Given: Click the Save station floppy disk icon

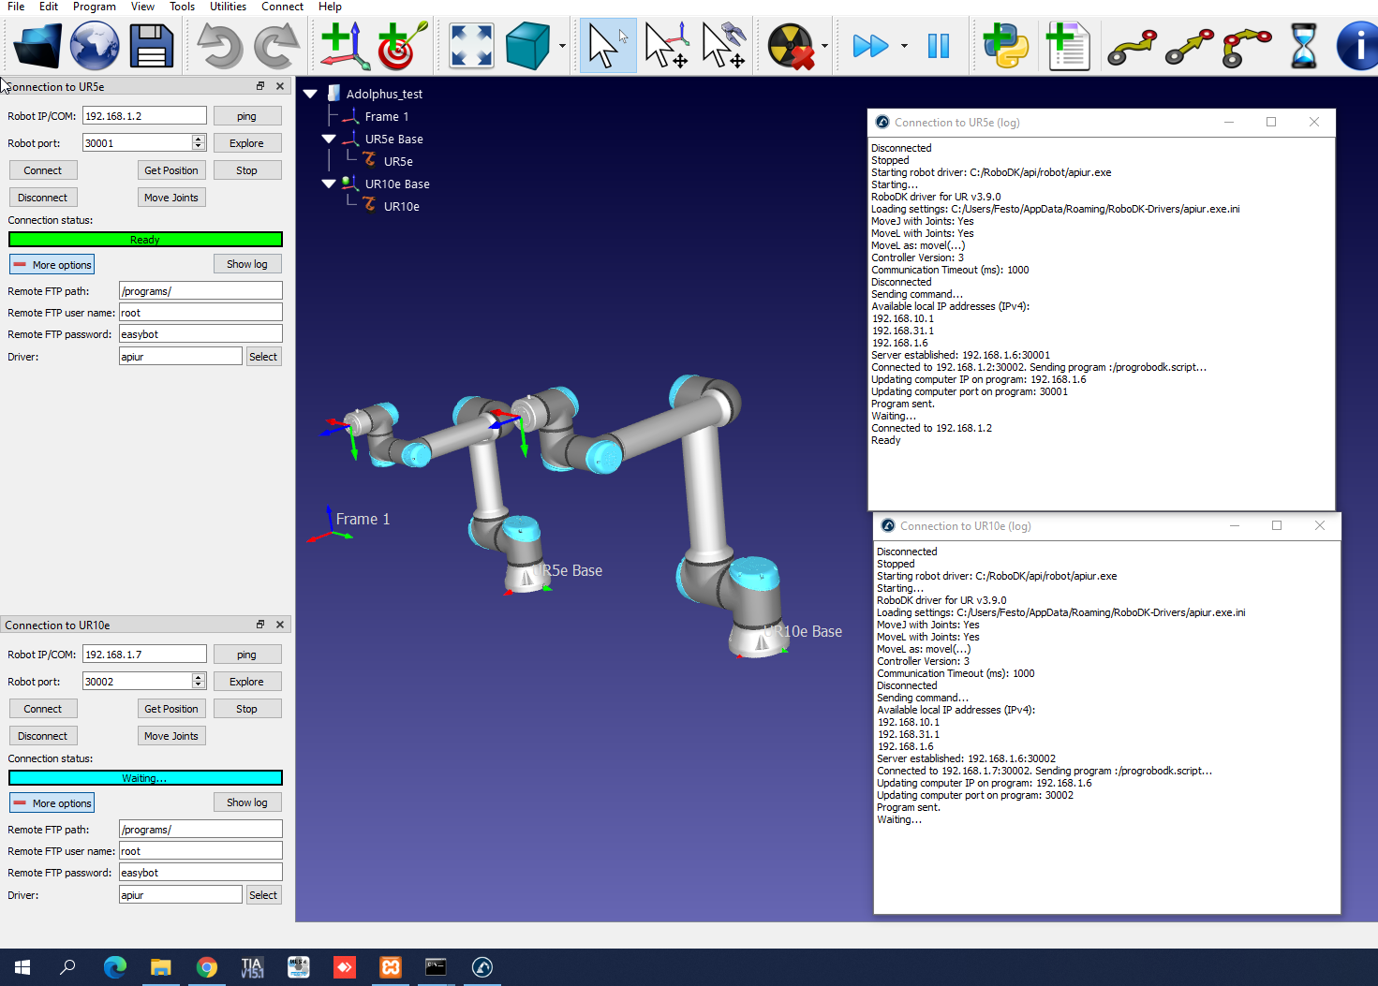Looking at the screenshot, I should click(151, 46).
